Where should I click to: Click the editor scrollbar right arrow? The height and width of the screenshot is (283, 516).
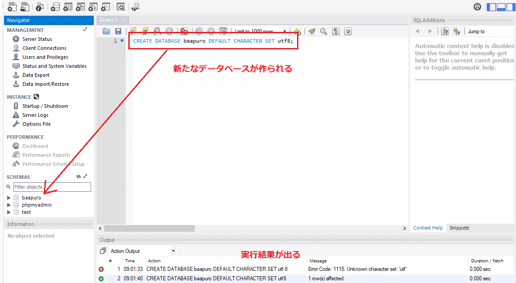coord(404,228)
